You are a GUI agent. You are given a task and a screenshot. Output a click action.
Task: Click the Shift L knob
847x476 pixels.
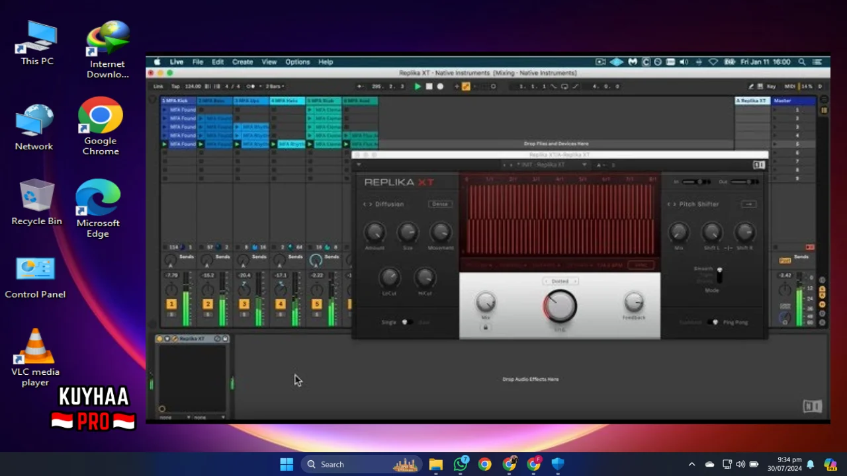pyautogui.click(x=712, y=232)
